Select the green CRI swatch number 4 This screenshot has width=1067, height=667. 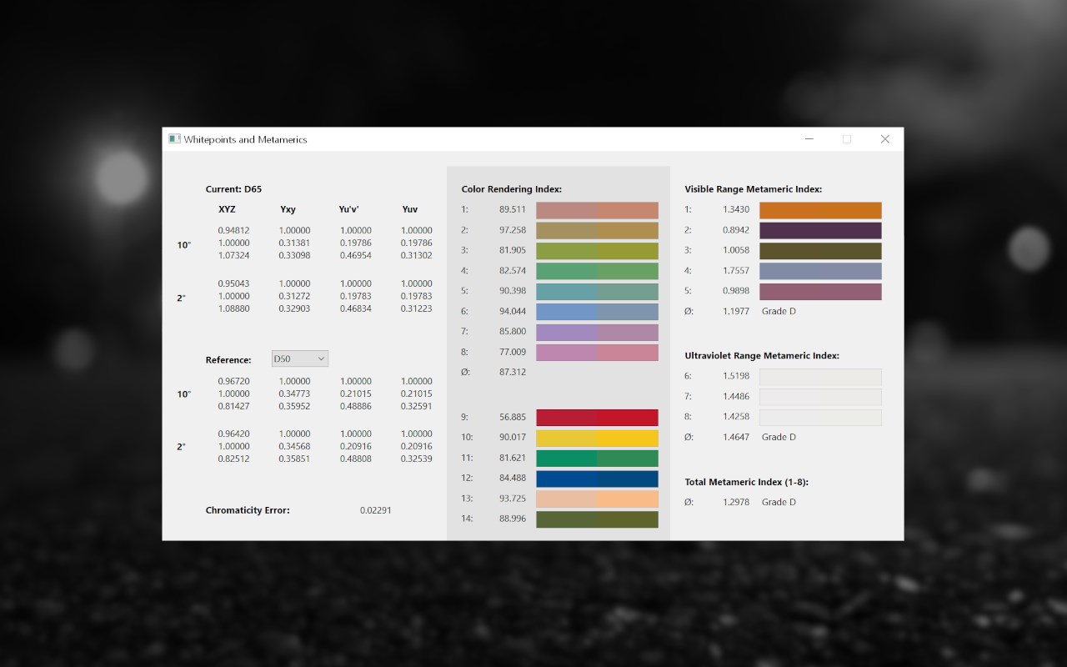coord(597,271)
